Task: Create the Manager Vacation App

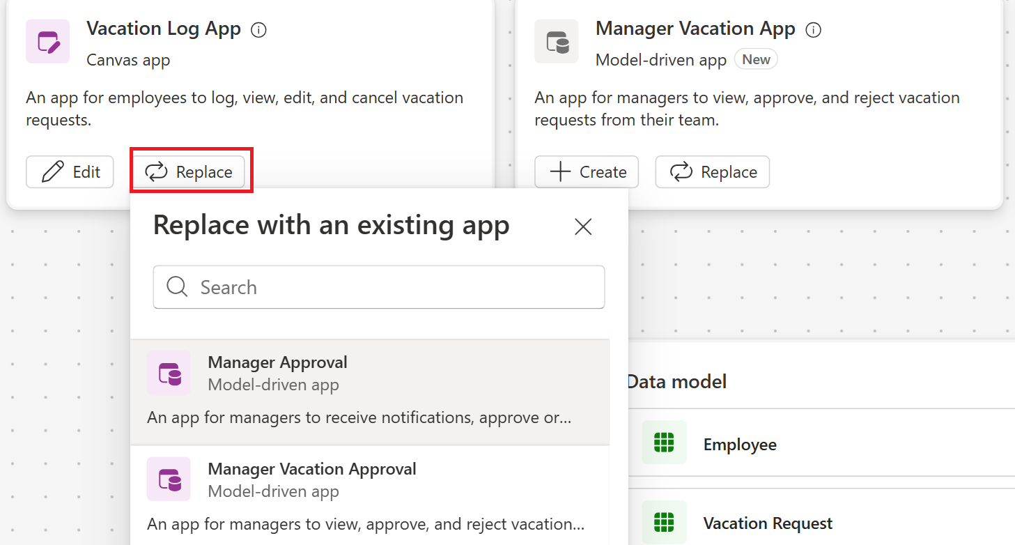Action: pos(586,171)
